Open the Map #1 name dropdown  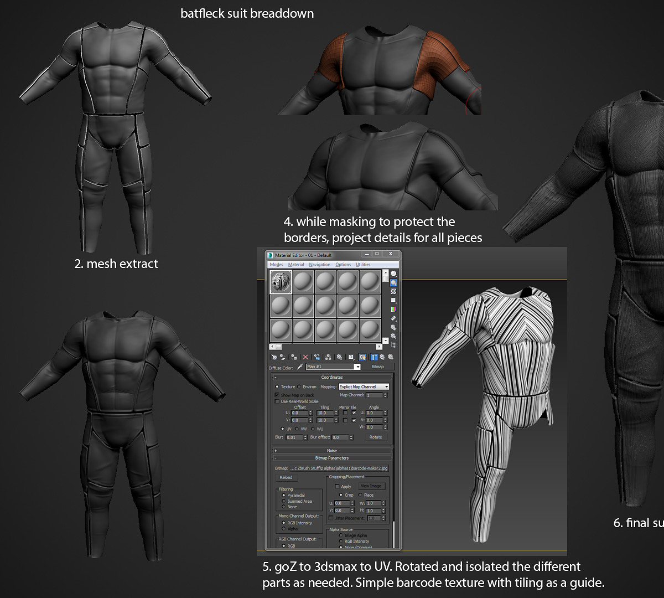click(x=357, y=367)
